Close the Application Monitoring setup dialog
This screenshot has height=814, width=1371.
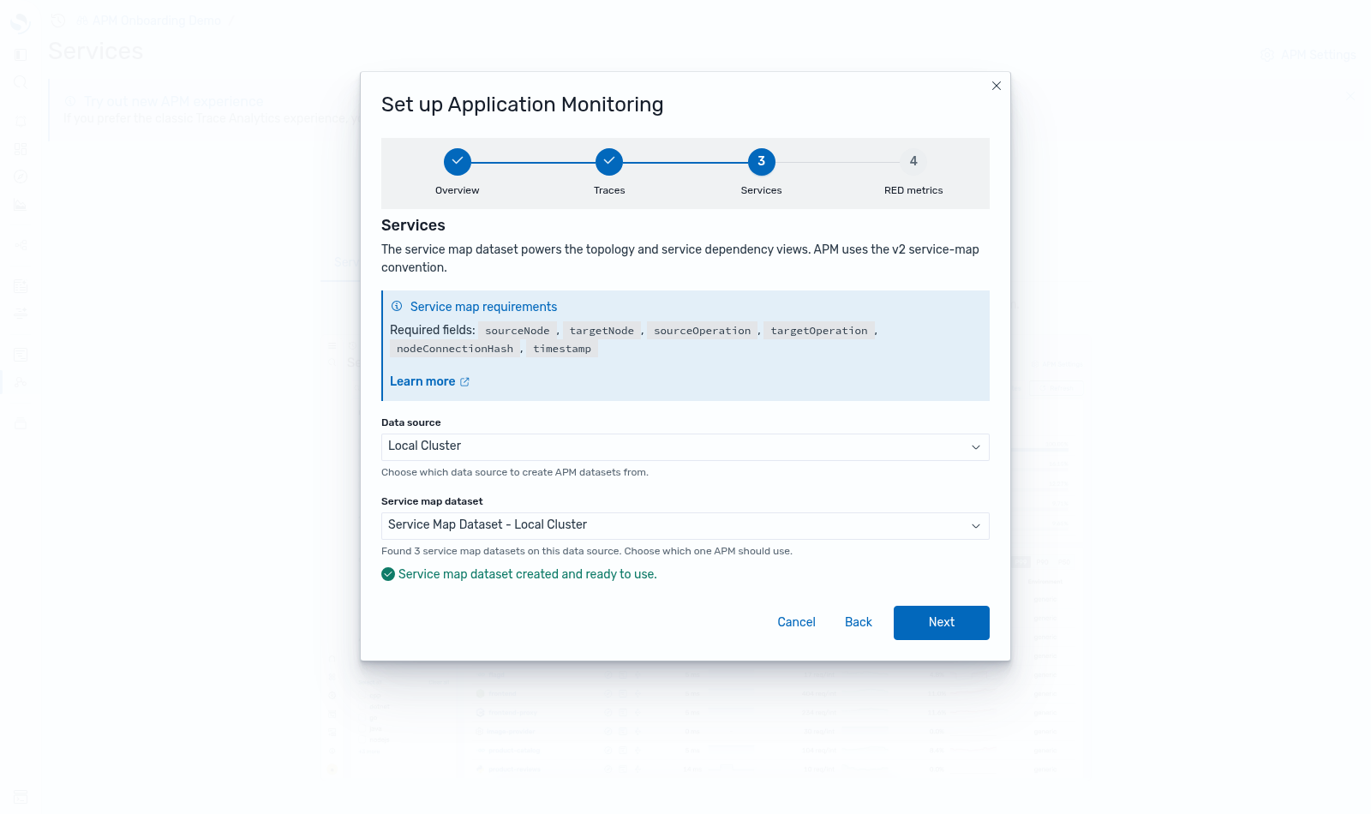(x=997, y=86)
